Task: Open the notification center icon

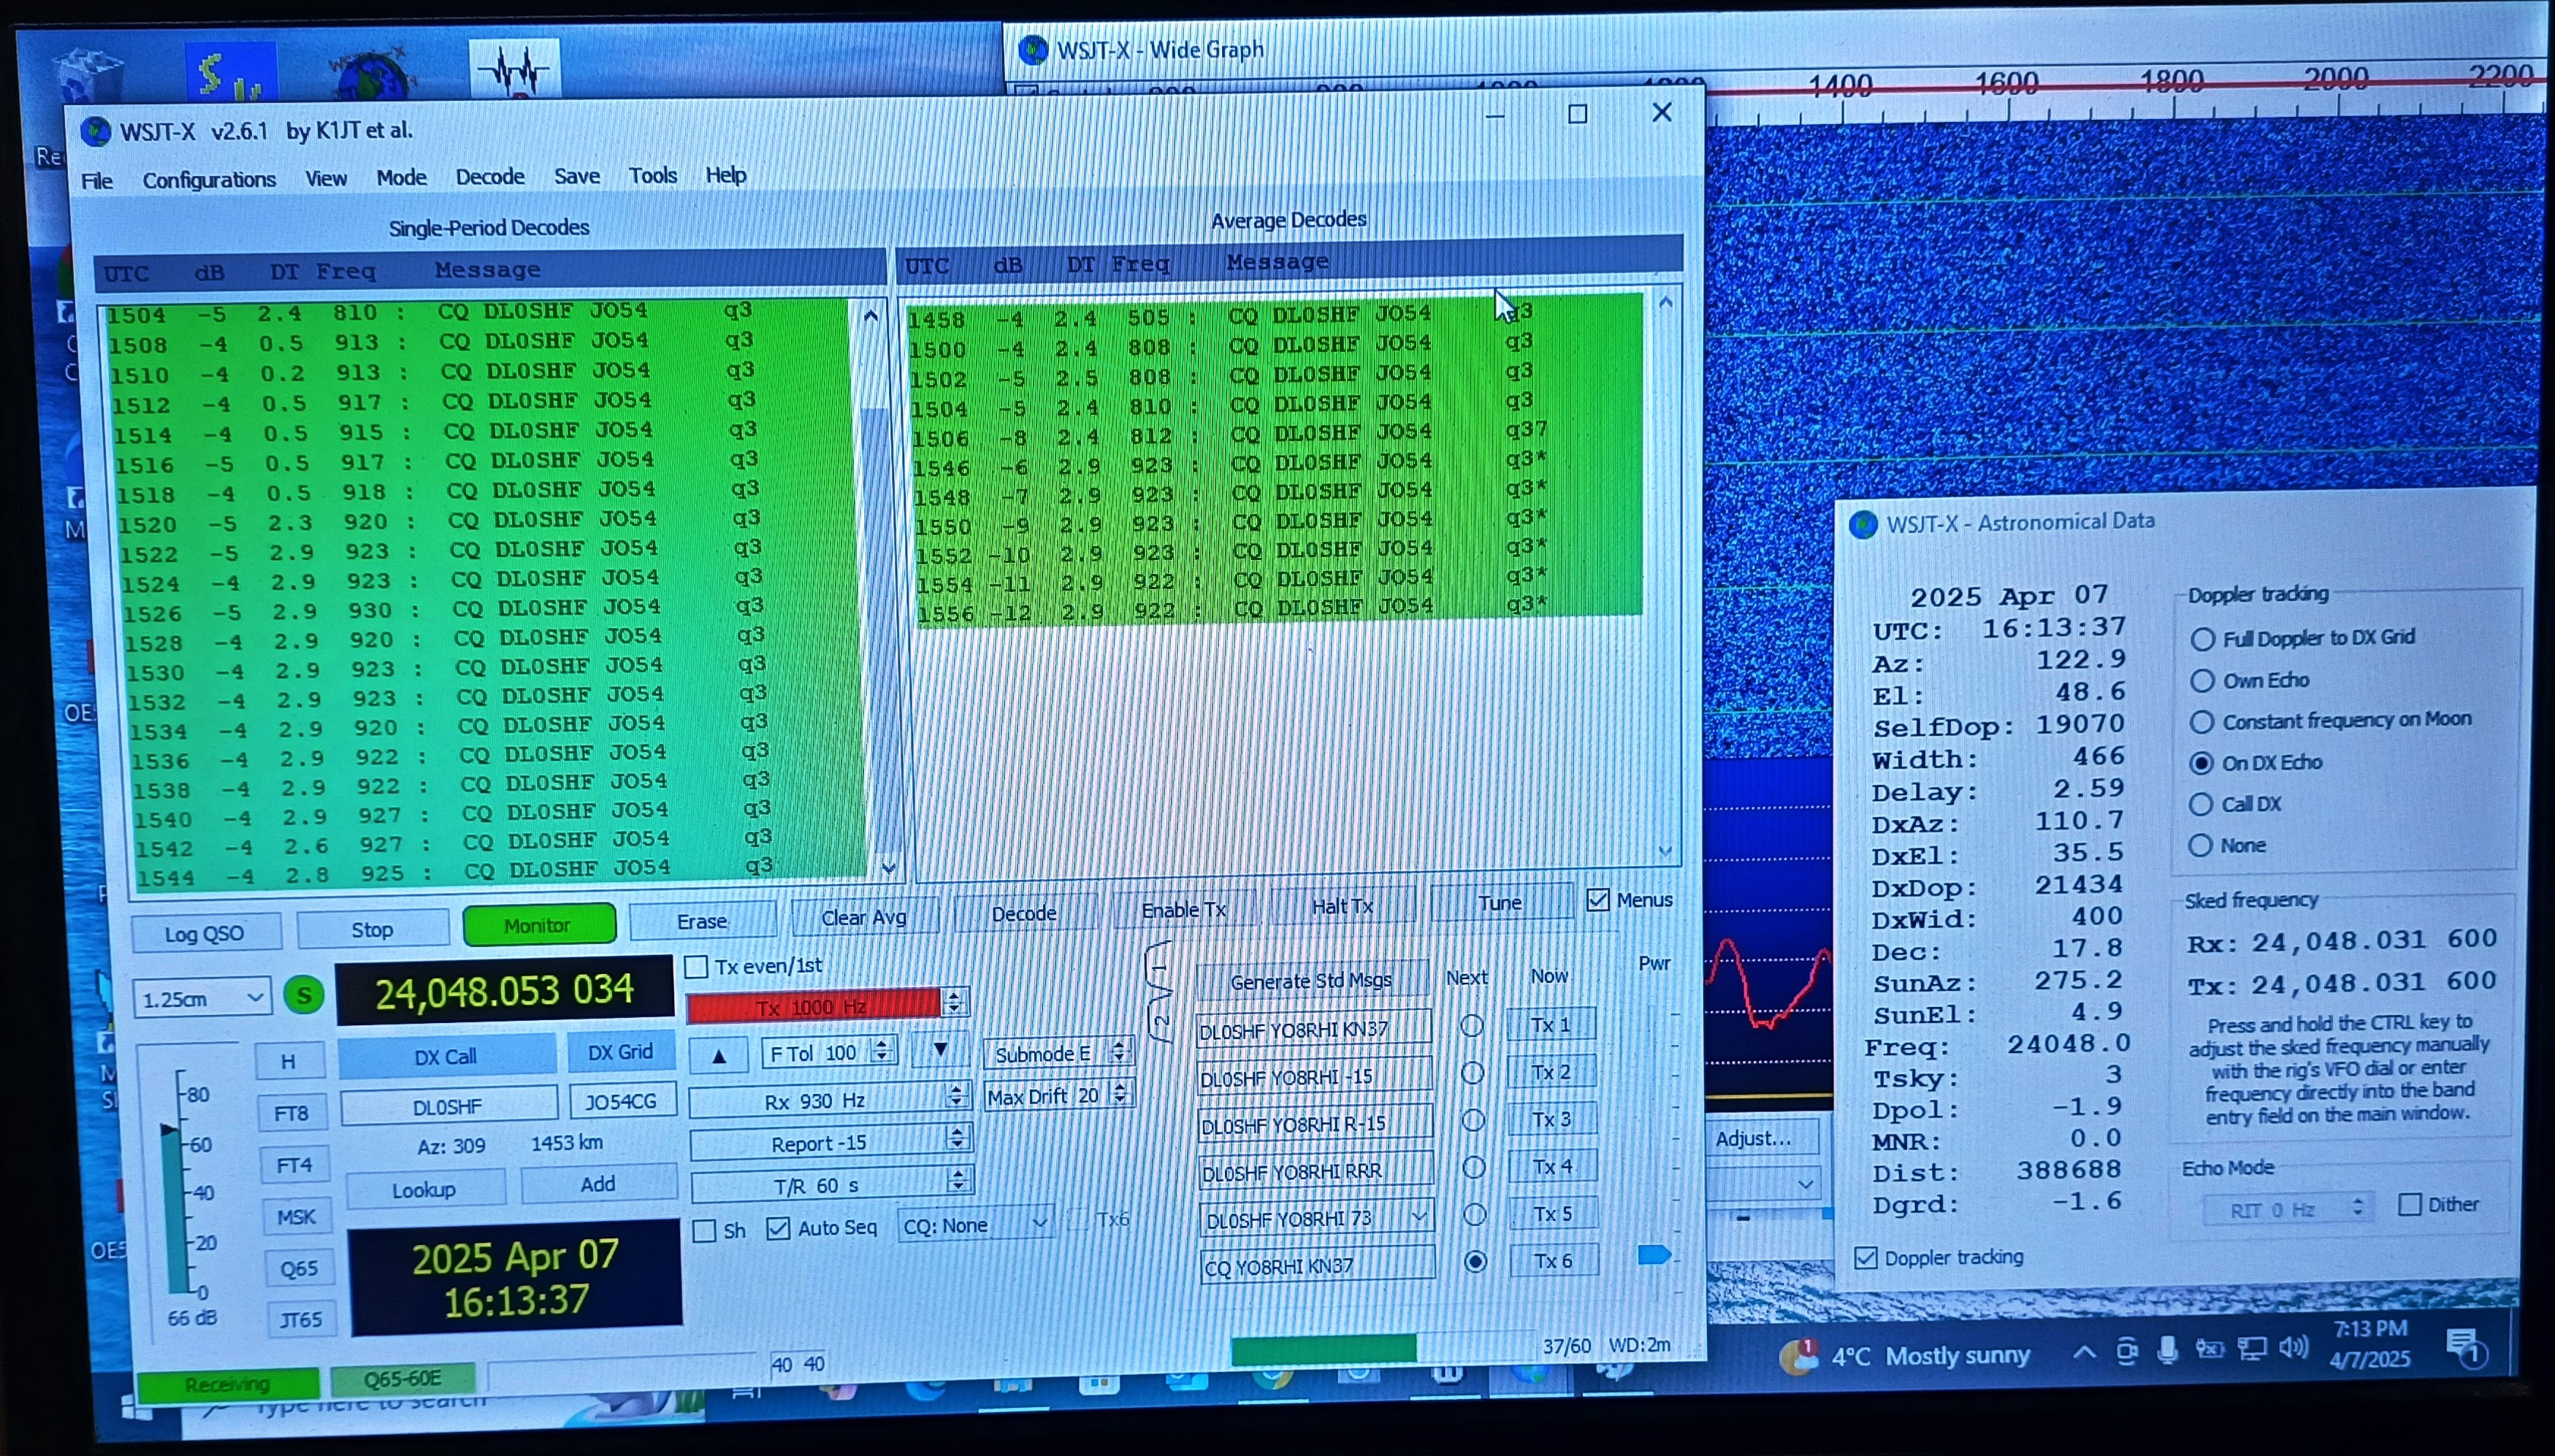Action: (x=2465, y=1347)
